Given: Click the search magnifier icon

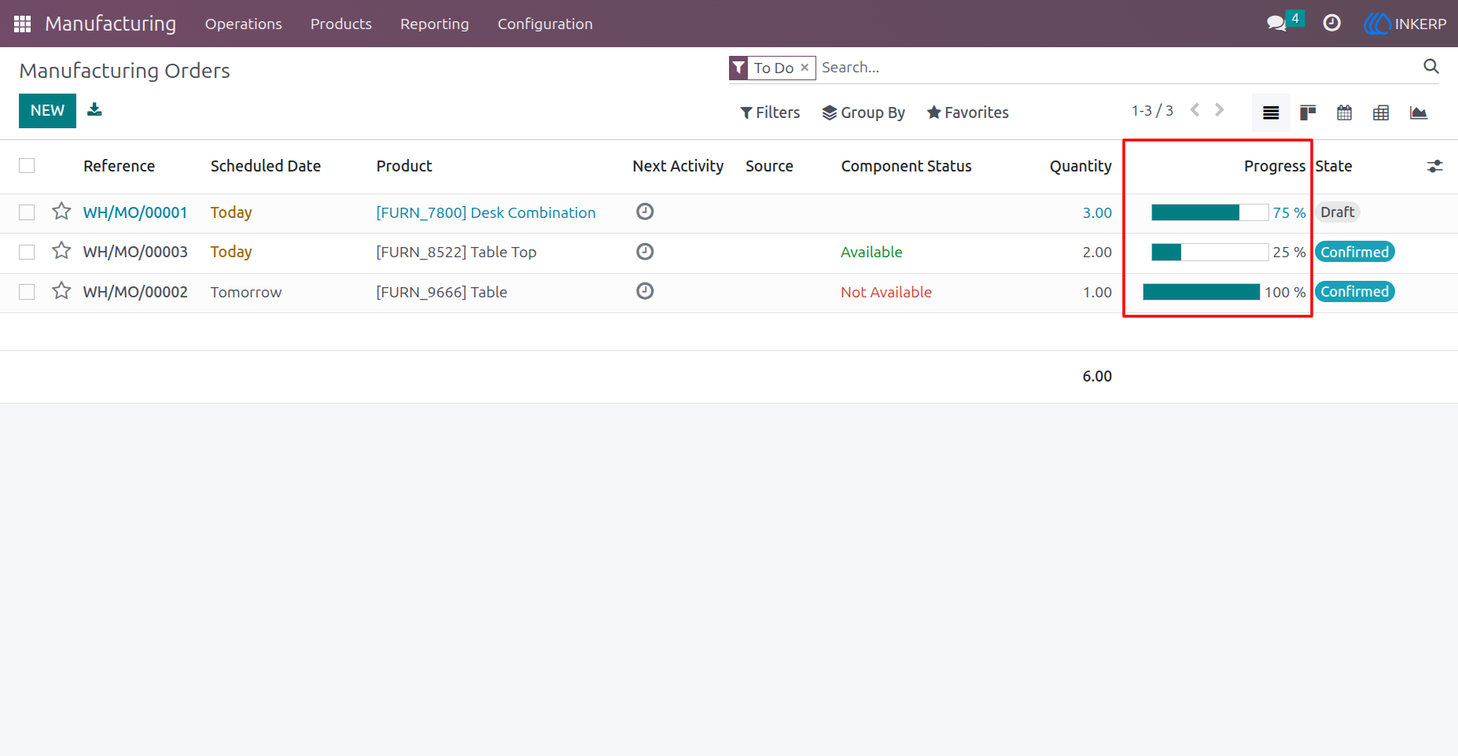Looking at the screenshot, I should 1431,67.
